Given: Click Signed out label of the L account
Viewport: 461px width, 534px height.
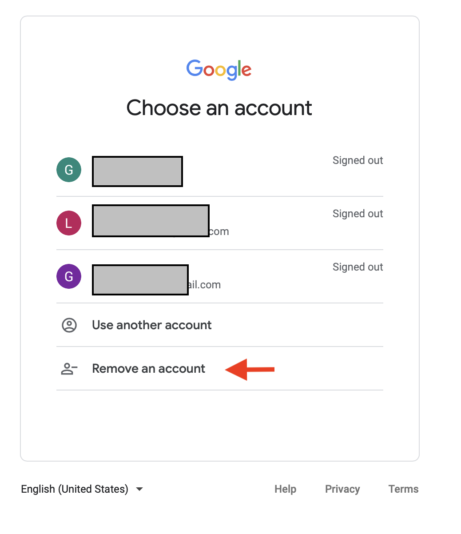Looking at the screenshot, I should click(x=358, y=214).
